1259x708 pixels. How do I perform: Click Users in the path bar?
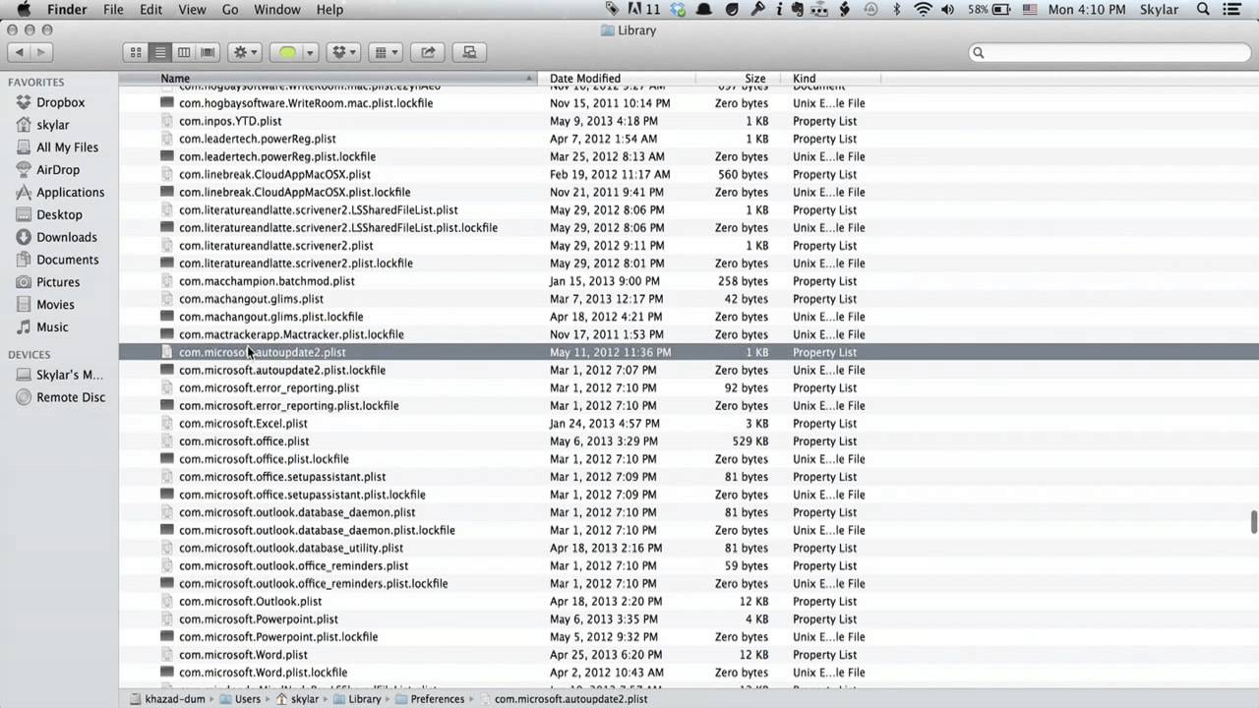coord(239,699)
